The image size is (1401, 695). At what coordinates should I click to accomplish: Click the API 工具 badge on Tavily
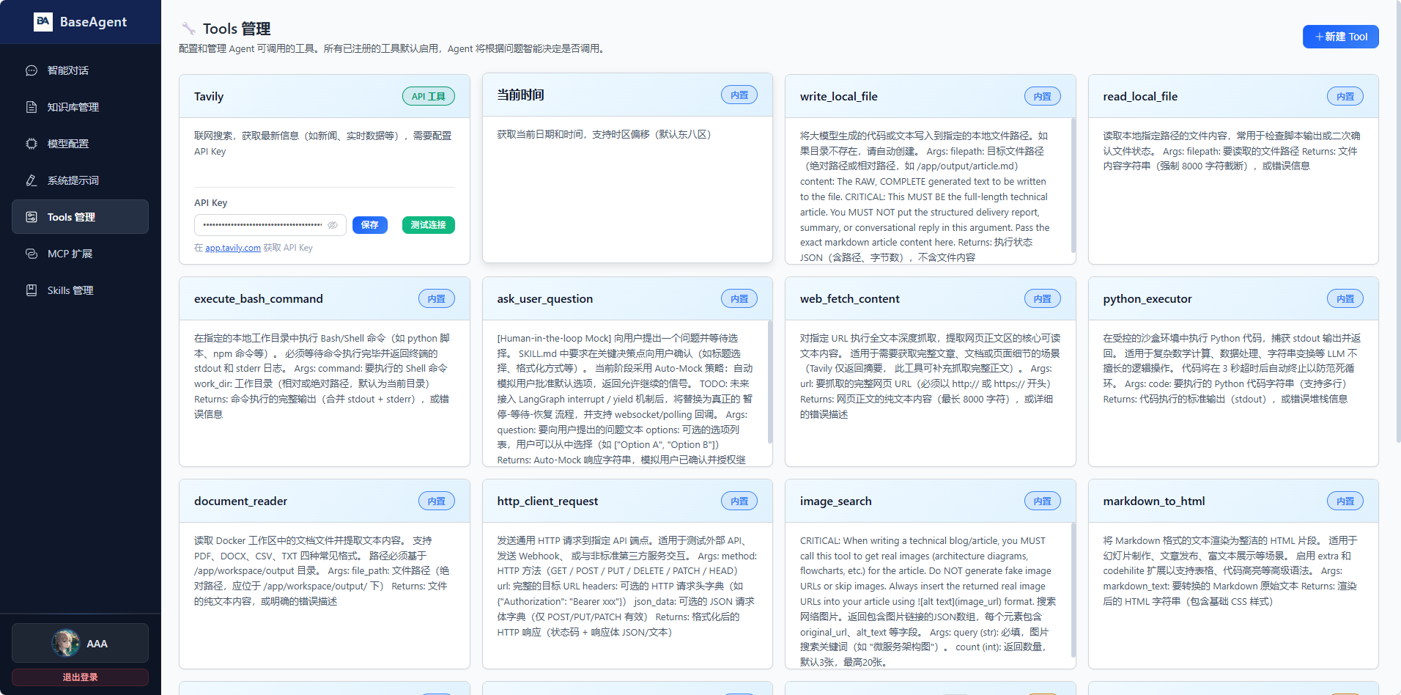429,96
